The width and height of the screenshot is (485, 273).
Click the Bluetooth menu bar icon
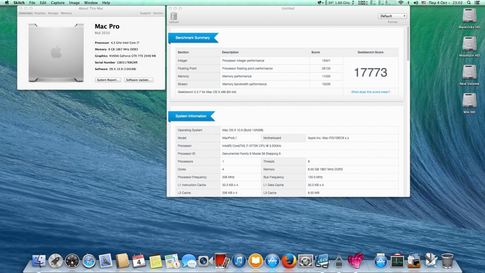408,3
